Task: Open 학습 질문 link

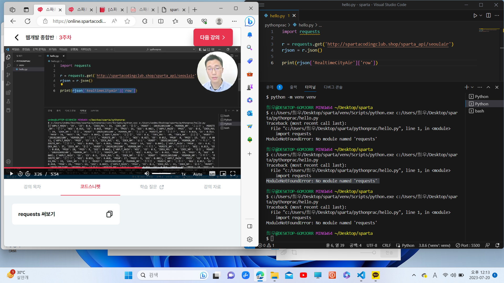Action: (152, 187)
